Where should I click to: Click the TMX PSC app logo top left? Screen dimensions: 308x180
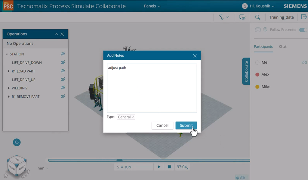pos(8,6)
